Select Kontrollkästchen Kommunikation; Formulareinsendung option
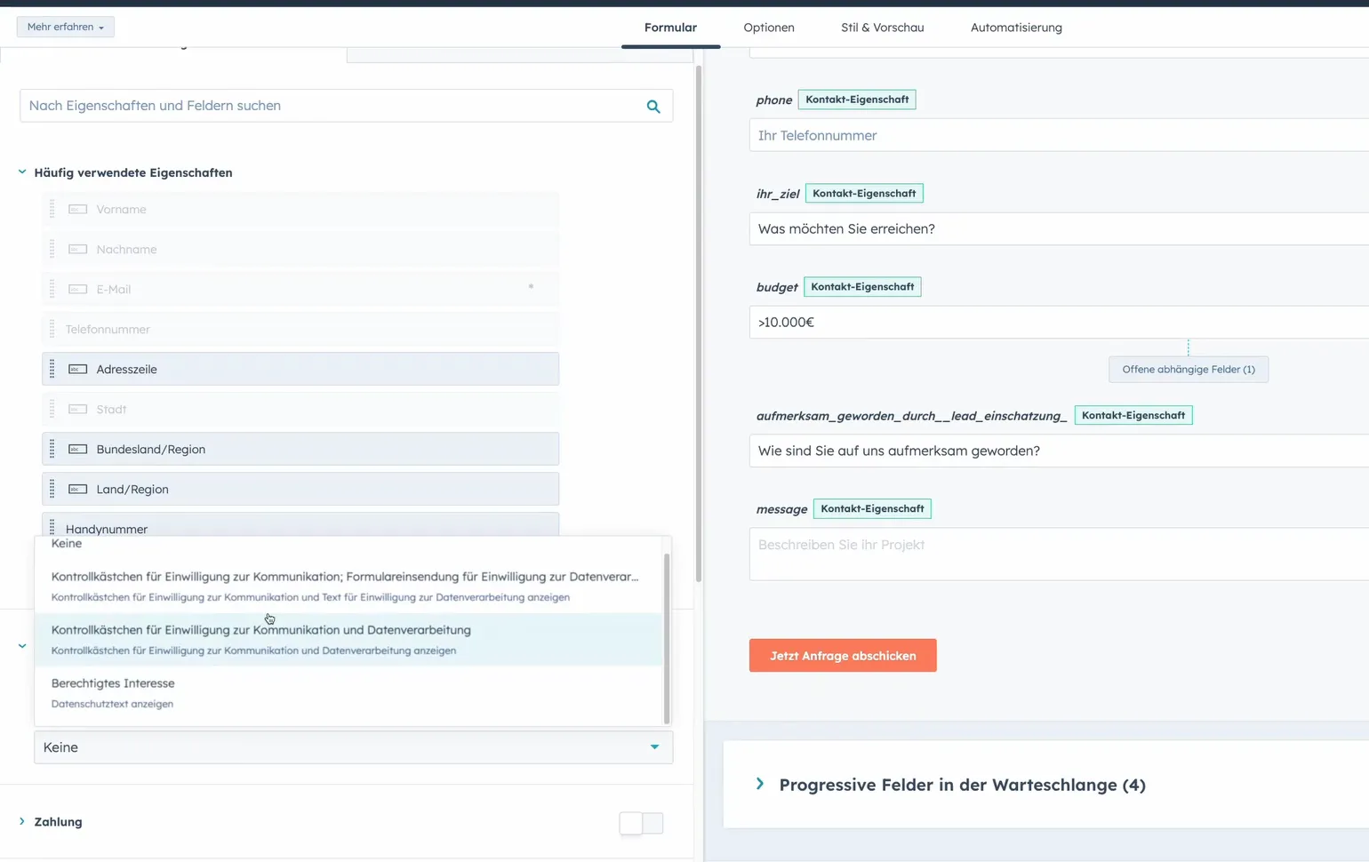The image size is (1369, 862). pyautogui.click(x=348, y=587)
